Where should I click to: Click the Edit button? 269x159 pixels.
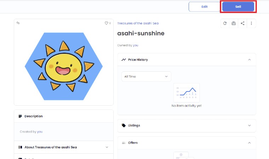(x=205, y=7)
